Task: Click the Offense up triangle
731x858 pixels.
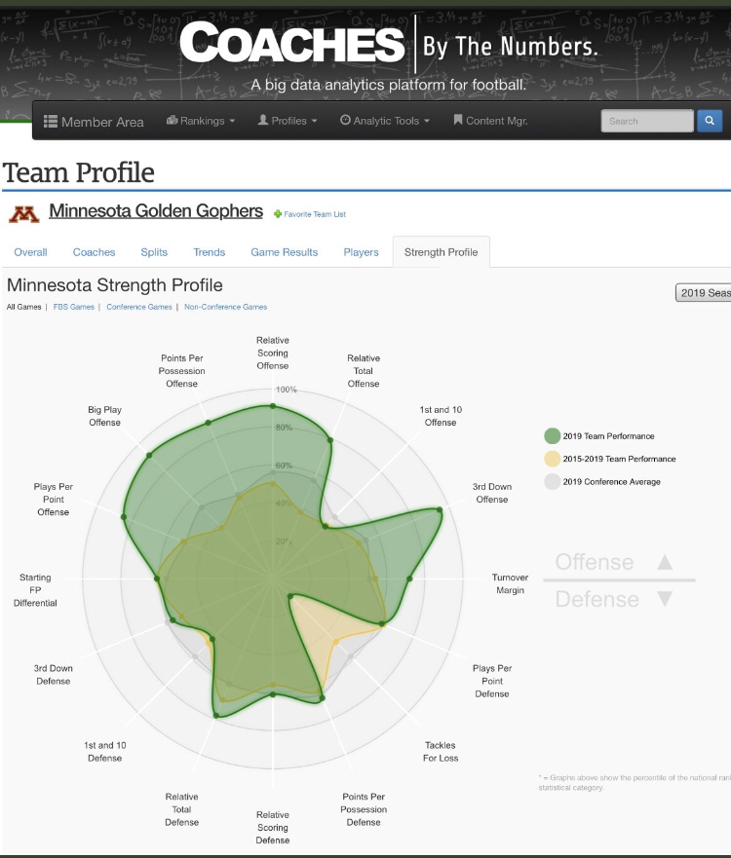Action: (x=665, y=562)
